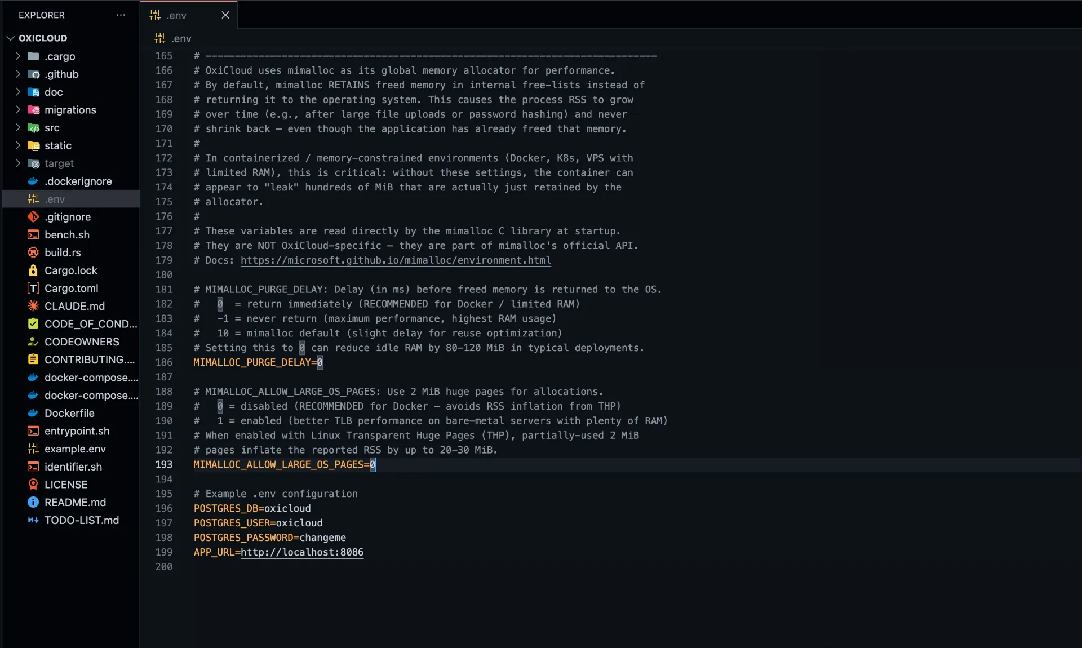Select the LICENSE file
The width and height of the screenshot is (1082, 648).
pyautogui.click(x=66, y=485)
